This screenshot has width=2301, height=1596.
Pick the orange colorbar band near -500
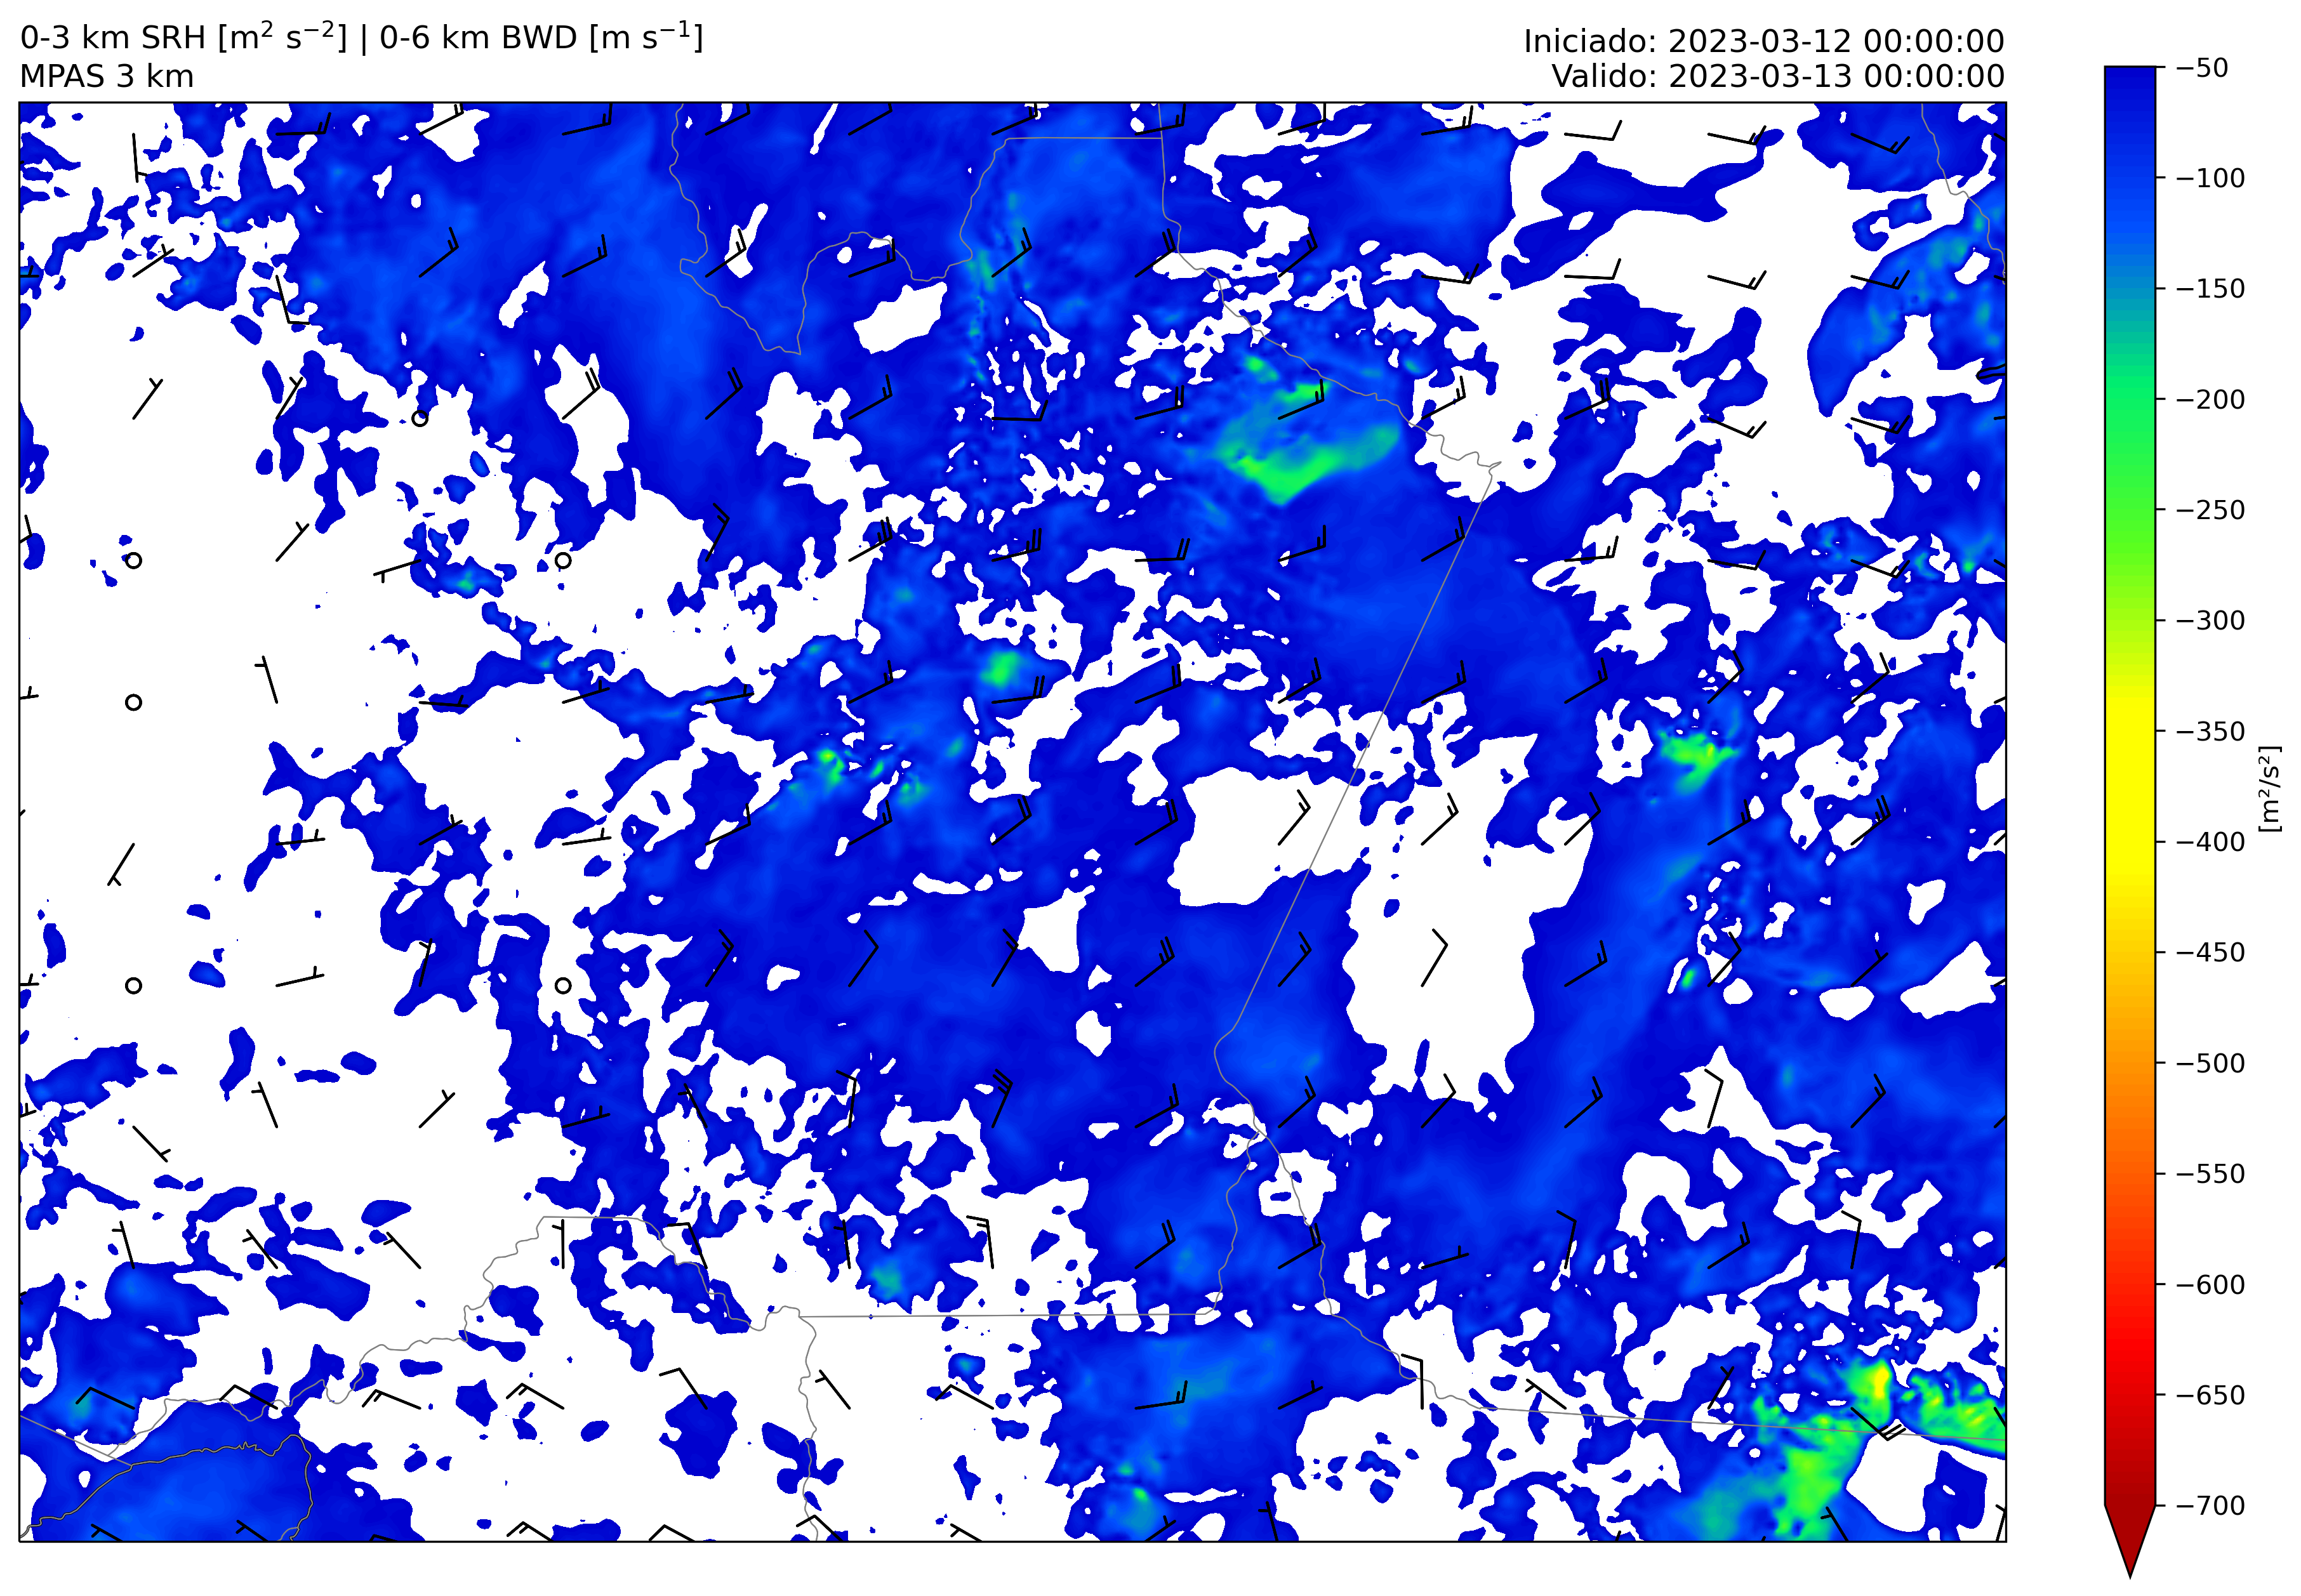tap(2129, 1063)
